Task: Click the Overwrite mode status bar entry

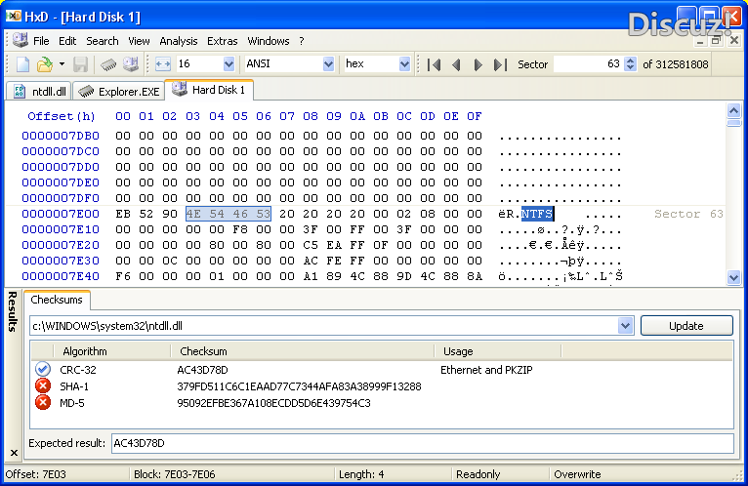Action: tap(577, 474)
